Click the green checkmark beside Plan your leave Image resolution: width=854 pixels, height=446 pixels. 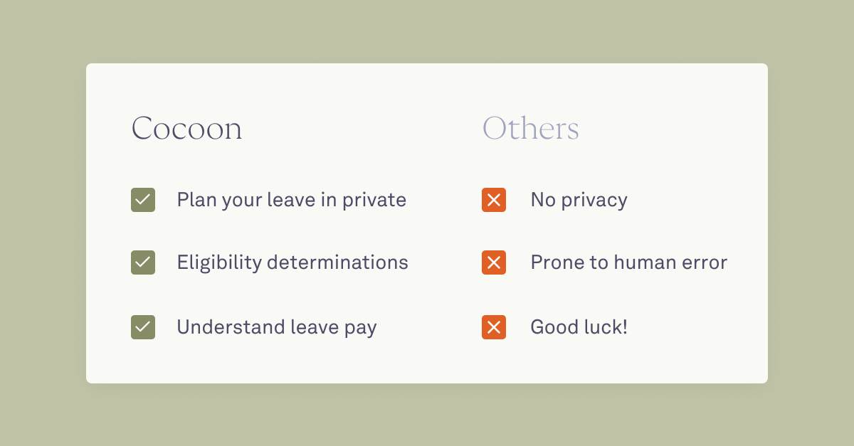[x=143, y=200]
